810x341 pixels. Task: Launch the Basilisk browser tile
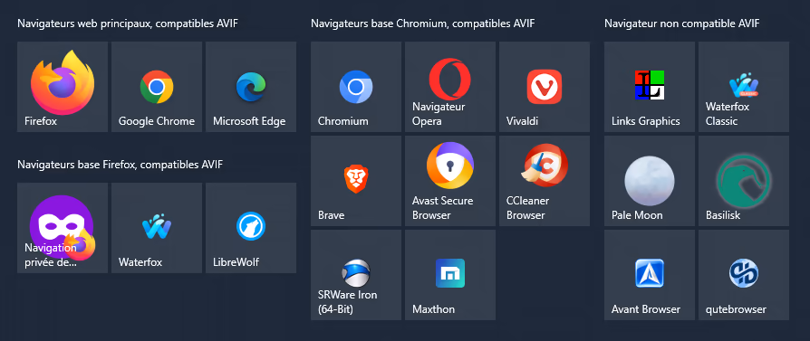click(744, 181)
